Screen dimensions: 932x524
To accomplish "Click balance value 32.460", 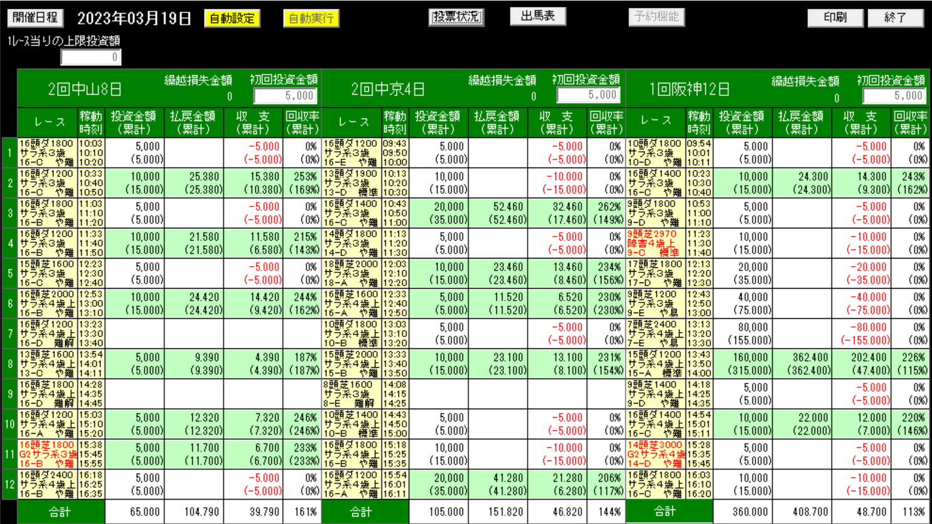I will (567, 207).
